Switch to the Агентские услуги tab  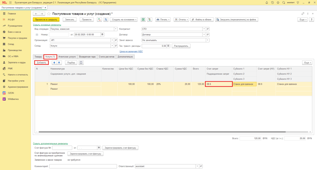click(67, 57)
